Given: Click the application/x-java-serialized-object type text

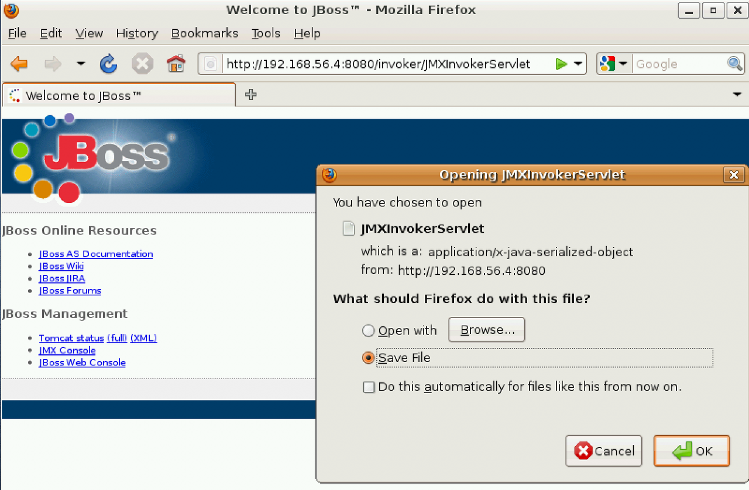Looking at the screenshot, I should tap(531, 252).
